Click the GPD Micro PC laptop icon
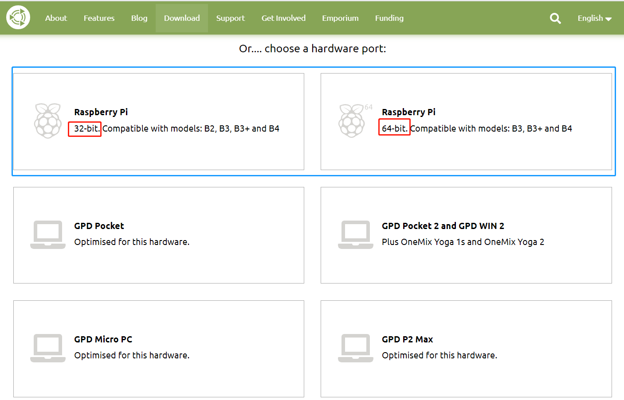624x400 pixels. pyautogui.click(x=48, y=348)
